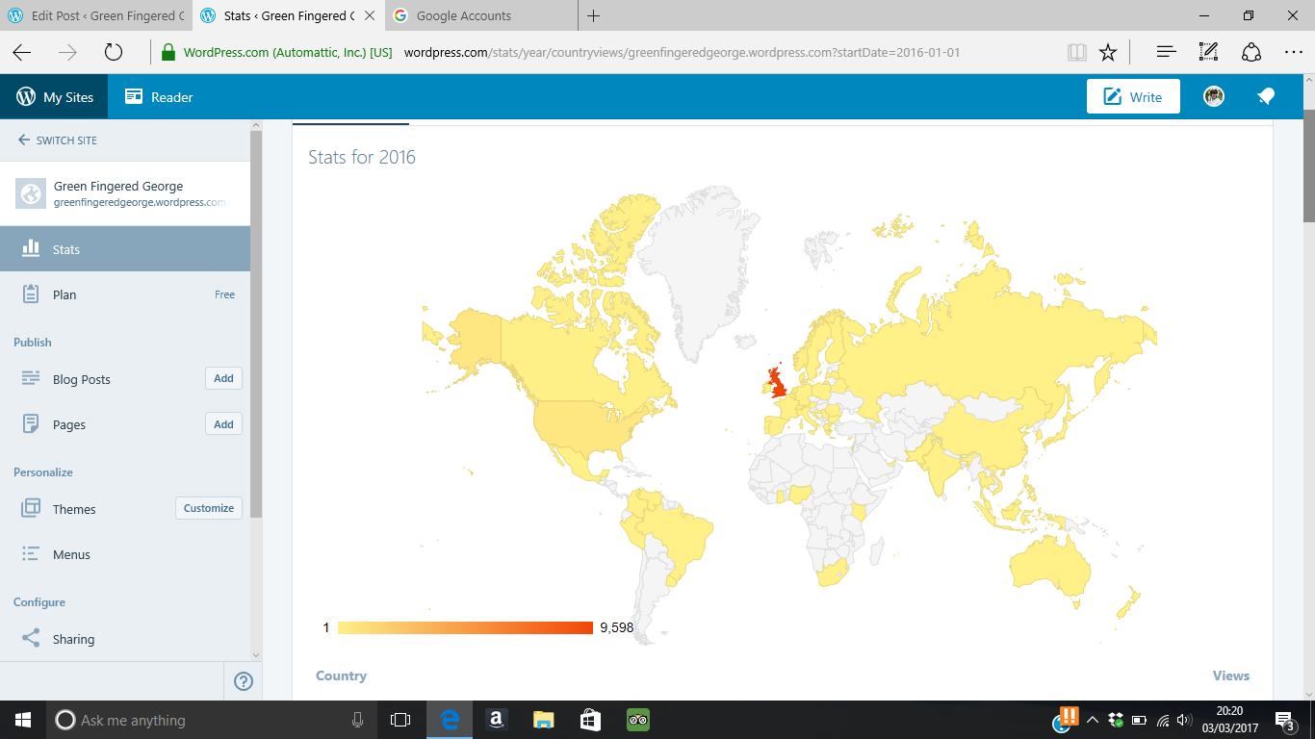This screenshot has width=1315, height=739.
Task: Refresh the browser page
Action: (113, 52)
